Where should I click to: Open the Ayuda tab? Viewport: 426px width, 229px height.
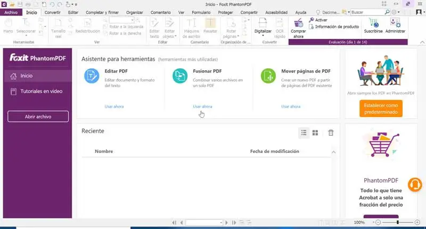(x=301, y=12)
